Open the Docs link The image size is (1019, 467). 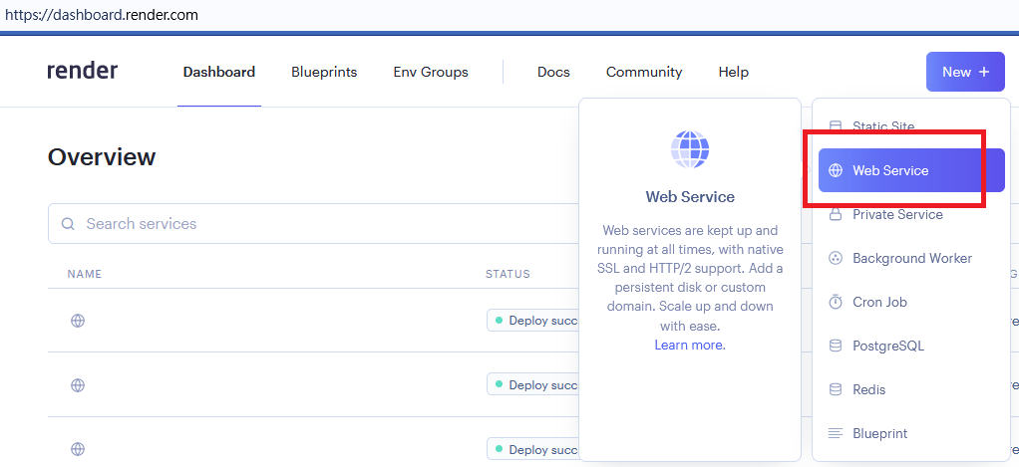point(553,72)
